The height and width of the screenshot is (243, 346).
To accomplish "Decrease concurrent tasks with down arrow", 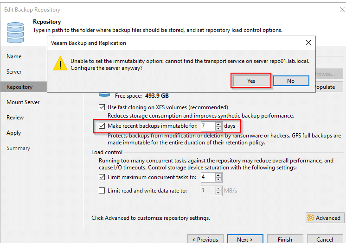I will [x=218, y=180].
